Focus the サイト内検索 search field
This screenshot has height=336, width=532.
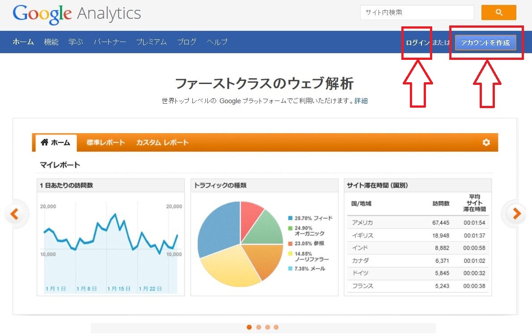pos(417,13)
